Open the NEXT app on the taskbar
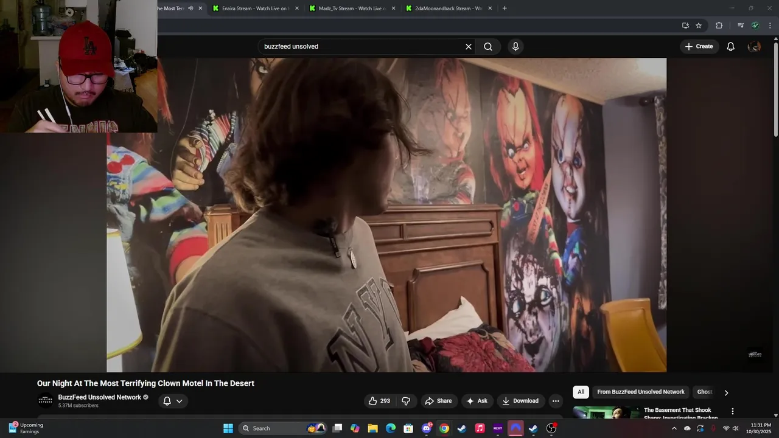The width and height of the screenshot is (779, 438). 498,428
